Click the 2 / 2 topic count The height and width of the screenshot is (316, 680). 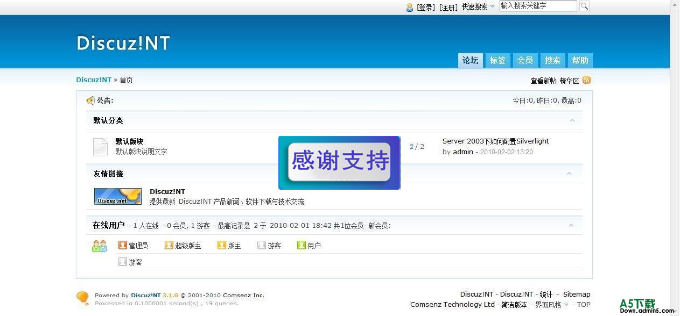(x=417, y=147)
